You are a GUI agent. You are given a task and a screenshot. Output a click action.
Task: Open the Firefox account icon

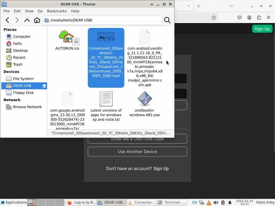(249, 17)
